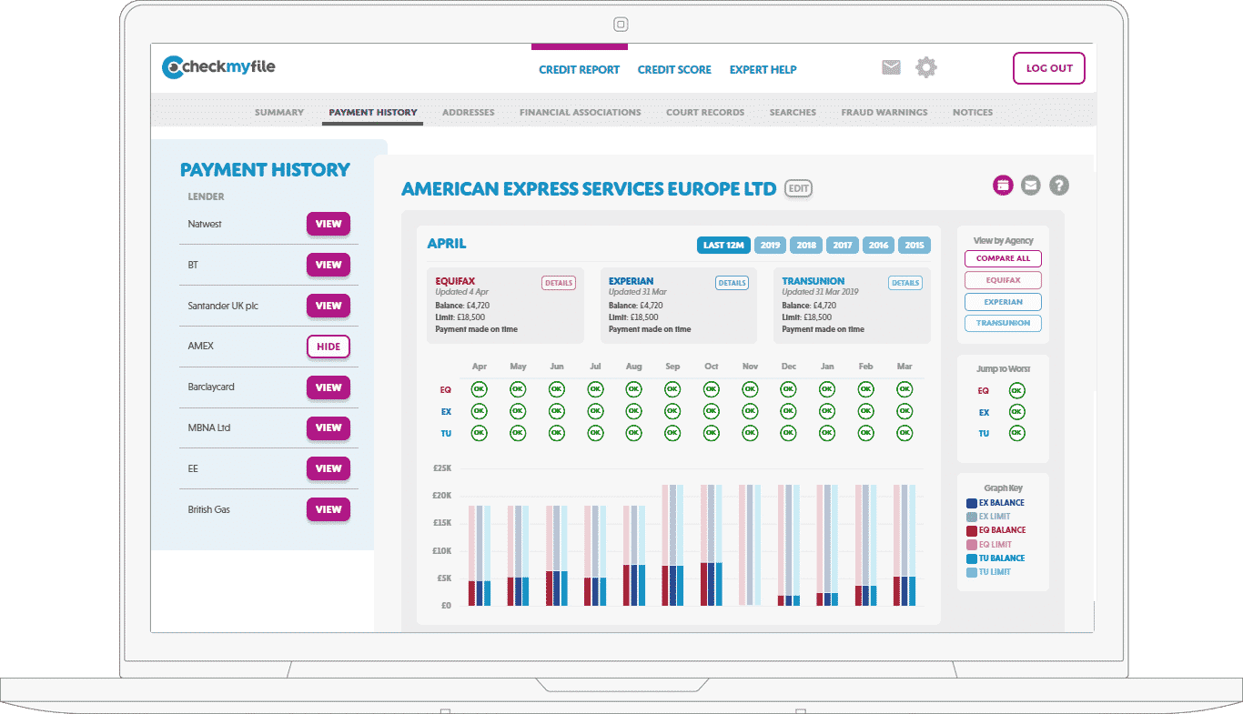The image size is (1243, 714).
Task: Open the Expert Help section
Action: [763, 70]
